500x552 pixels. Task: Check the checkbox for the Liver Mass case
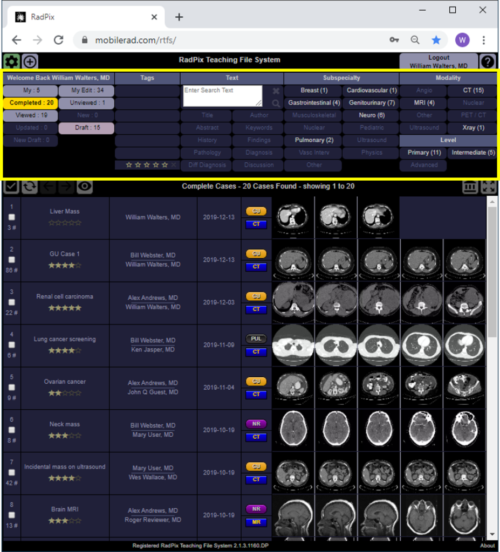point(12,217)
